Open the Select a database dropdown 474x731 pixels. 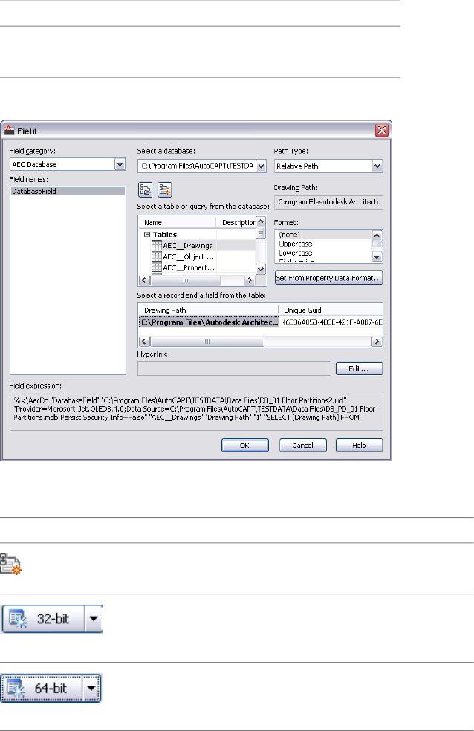click(261, 166)
